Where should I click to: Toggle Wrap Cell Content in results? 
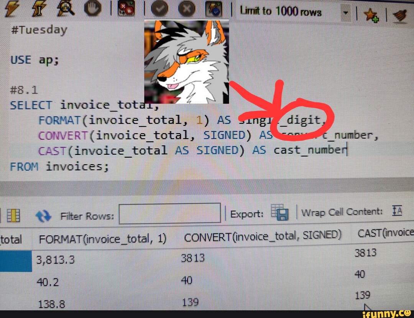(397, 210)
